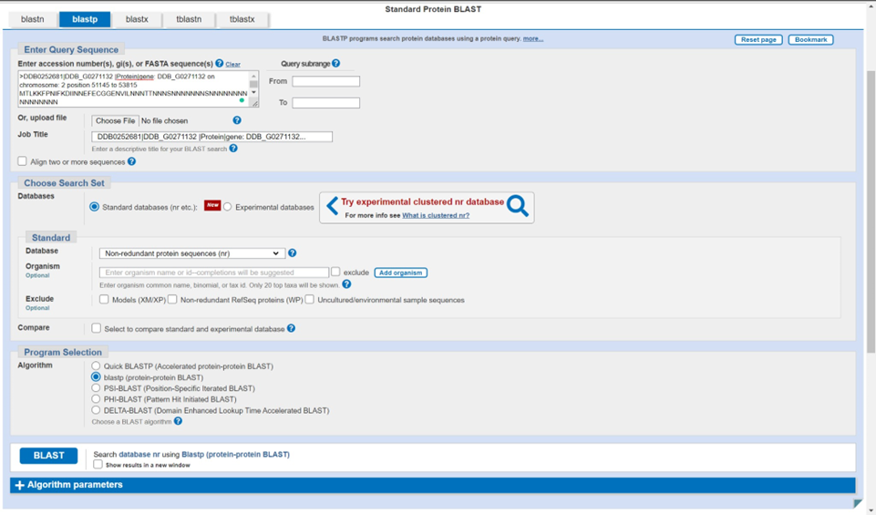876x515 pixels.
Task: Click the green dot in sequence textbox
Action: pyautogui.click(x=242, y=100)
